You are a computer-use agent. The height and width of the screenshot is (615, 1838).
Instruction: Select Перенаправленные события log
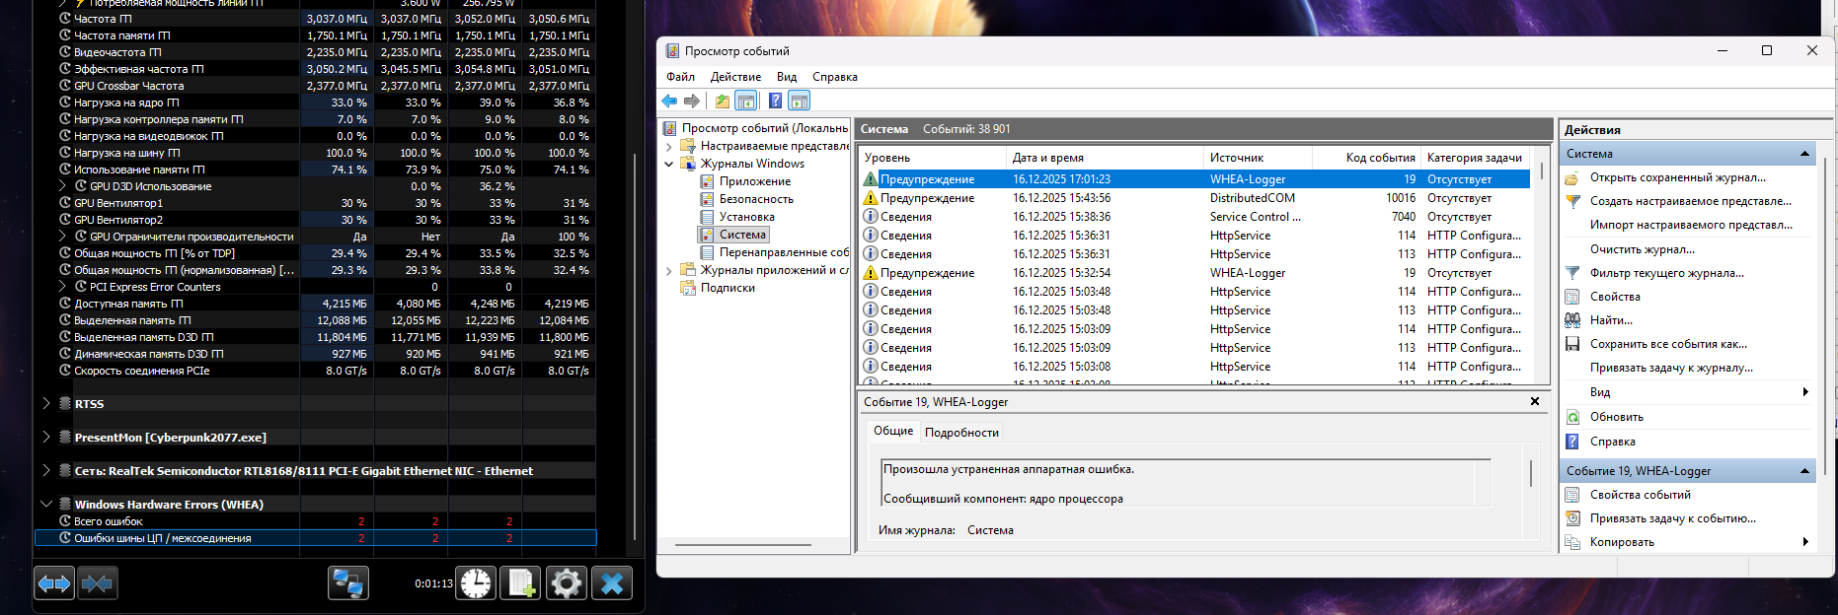[784, 252]
